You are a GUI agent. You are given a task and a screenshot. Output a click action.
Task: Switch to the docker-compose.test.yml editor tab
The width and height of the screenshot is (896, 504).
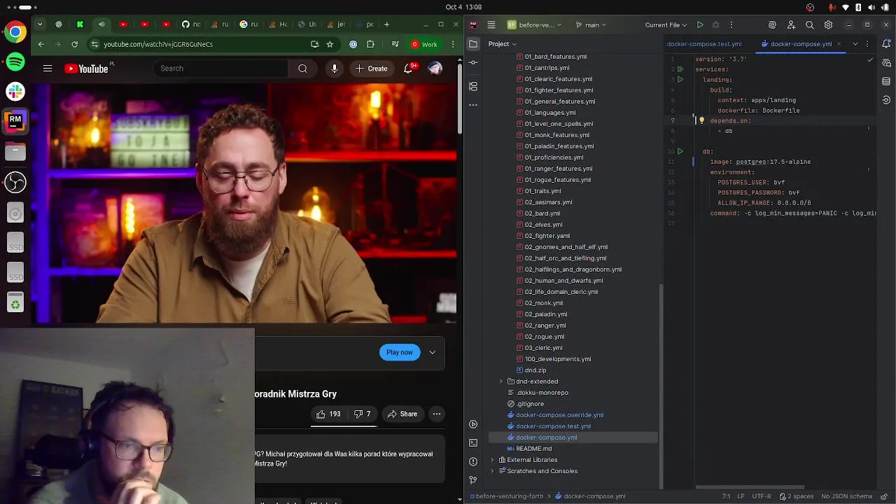pos(703,44)
